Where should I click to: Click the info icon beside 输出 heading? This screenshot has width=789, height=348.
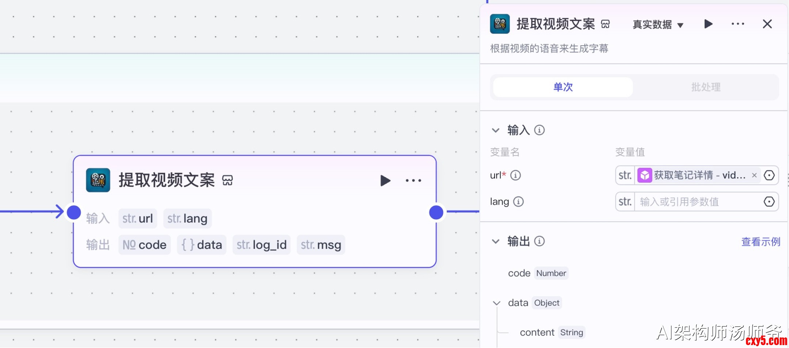[539, 241]
